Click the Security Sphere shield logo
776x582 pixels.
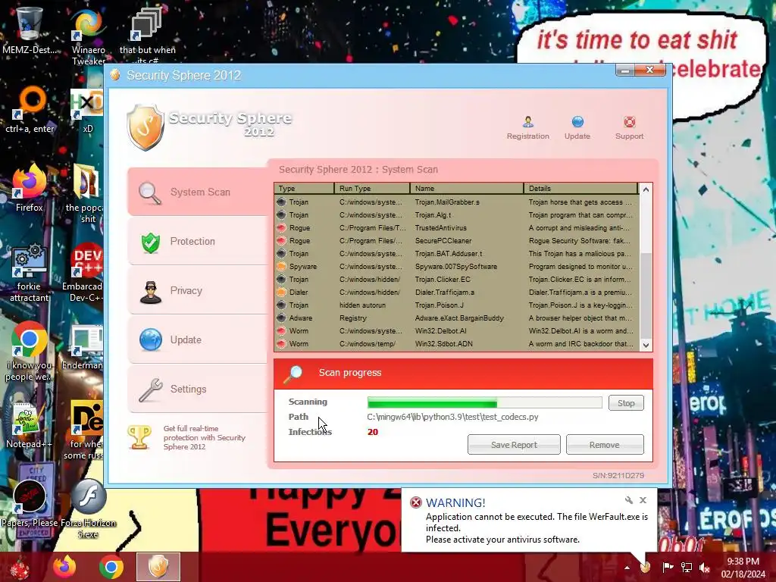(145, 127)
